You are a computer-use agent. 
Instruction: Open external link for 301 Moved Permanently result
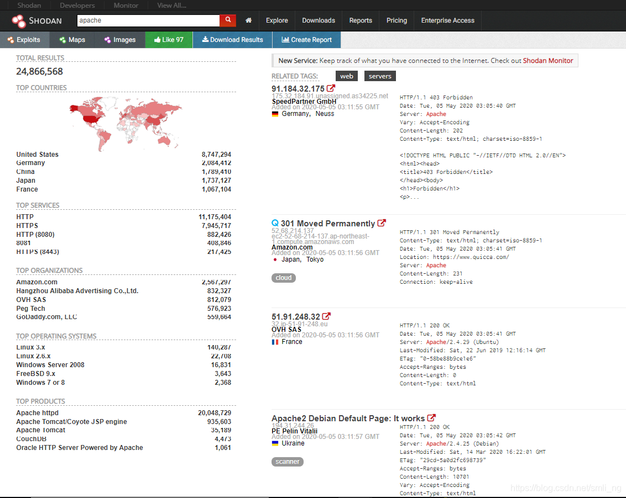[x=382, y=223]
